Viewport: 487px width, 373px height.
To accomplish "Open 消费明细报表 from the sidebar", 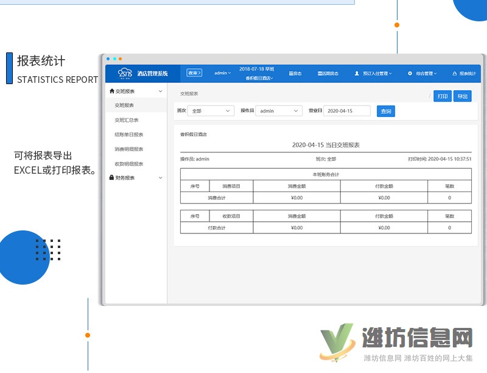I will coord(128,149).
